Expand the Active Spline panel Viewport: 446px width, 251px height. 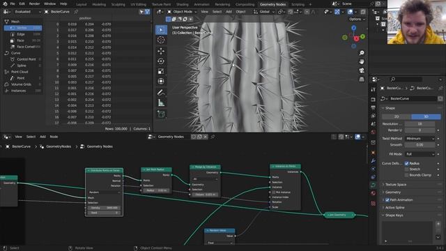(394, 208)
